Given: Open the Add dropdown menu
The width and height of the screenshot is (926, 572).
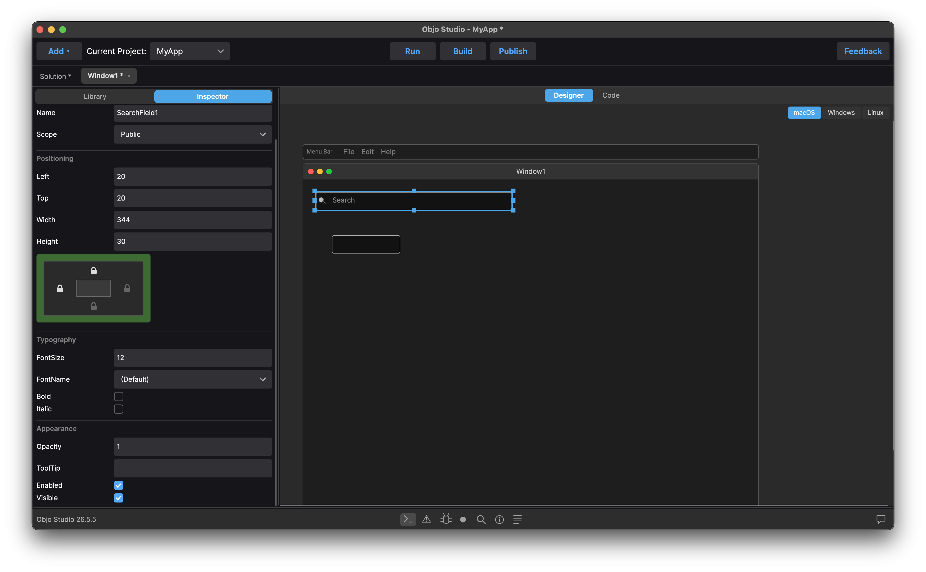Looking at the screenshot, I should (x=59, y=52).
